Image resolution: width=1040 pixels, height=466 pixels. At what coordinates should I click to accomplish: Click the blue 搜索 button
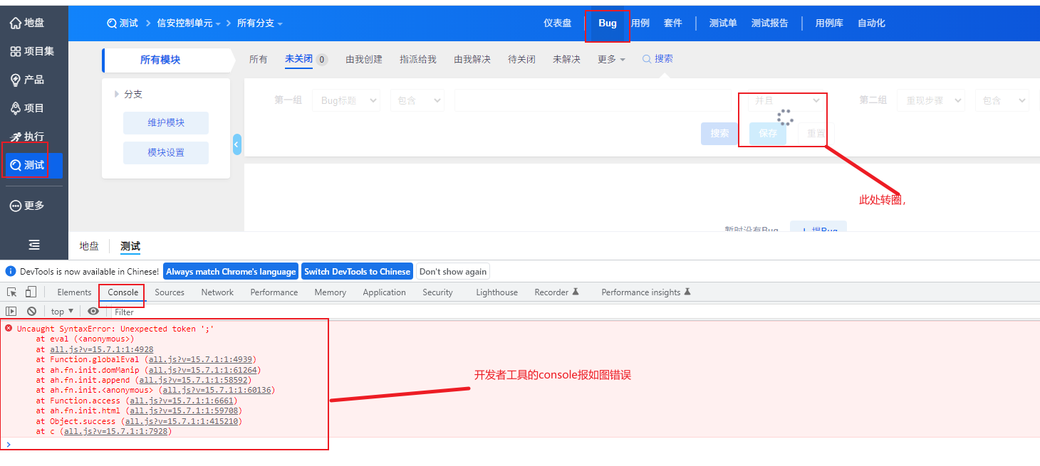tap(719, 133)
